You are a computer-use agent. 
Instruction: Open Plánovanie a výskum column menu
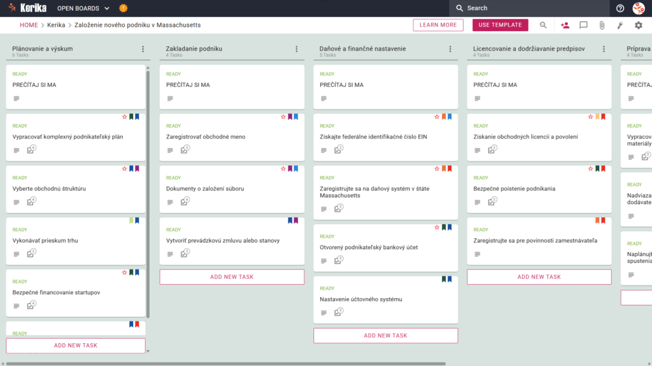coord(143,49)
